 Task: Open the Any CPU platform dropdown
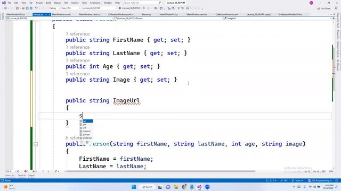tap(71, 8)
